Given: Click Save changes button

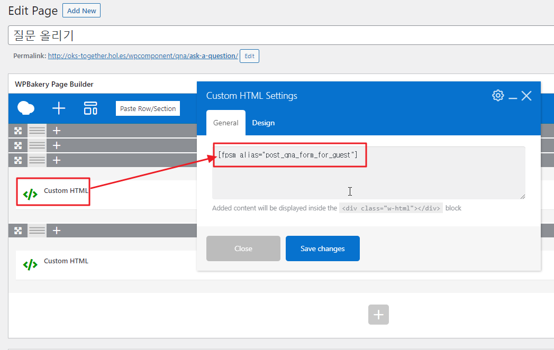Looking at the screenshot, I should coord(323,248).
